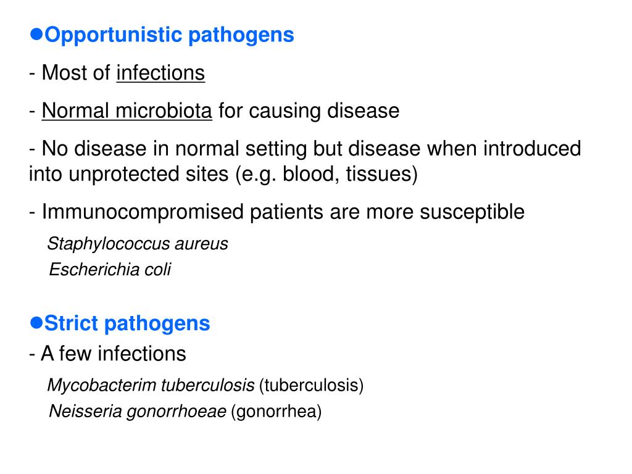632x474 pixels.
Task: Click the phrase for causing disease
Action: (309, 111)
